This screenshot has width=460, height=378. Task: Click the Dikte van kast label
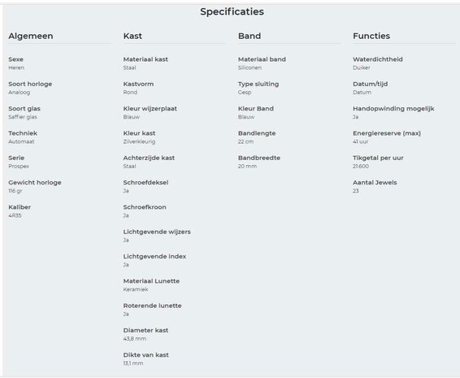click(x=145, y=354)
